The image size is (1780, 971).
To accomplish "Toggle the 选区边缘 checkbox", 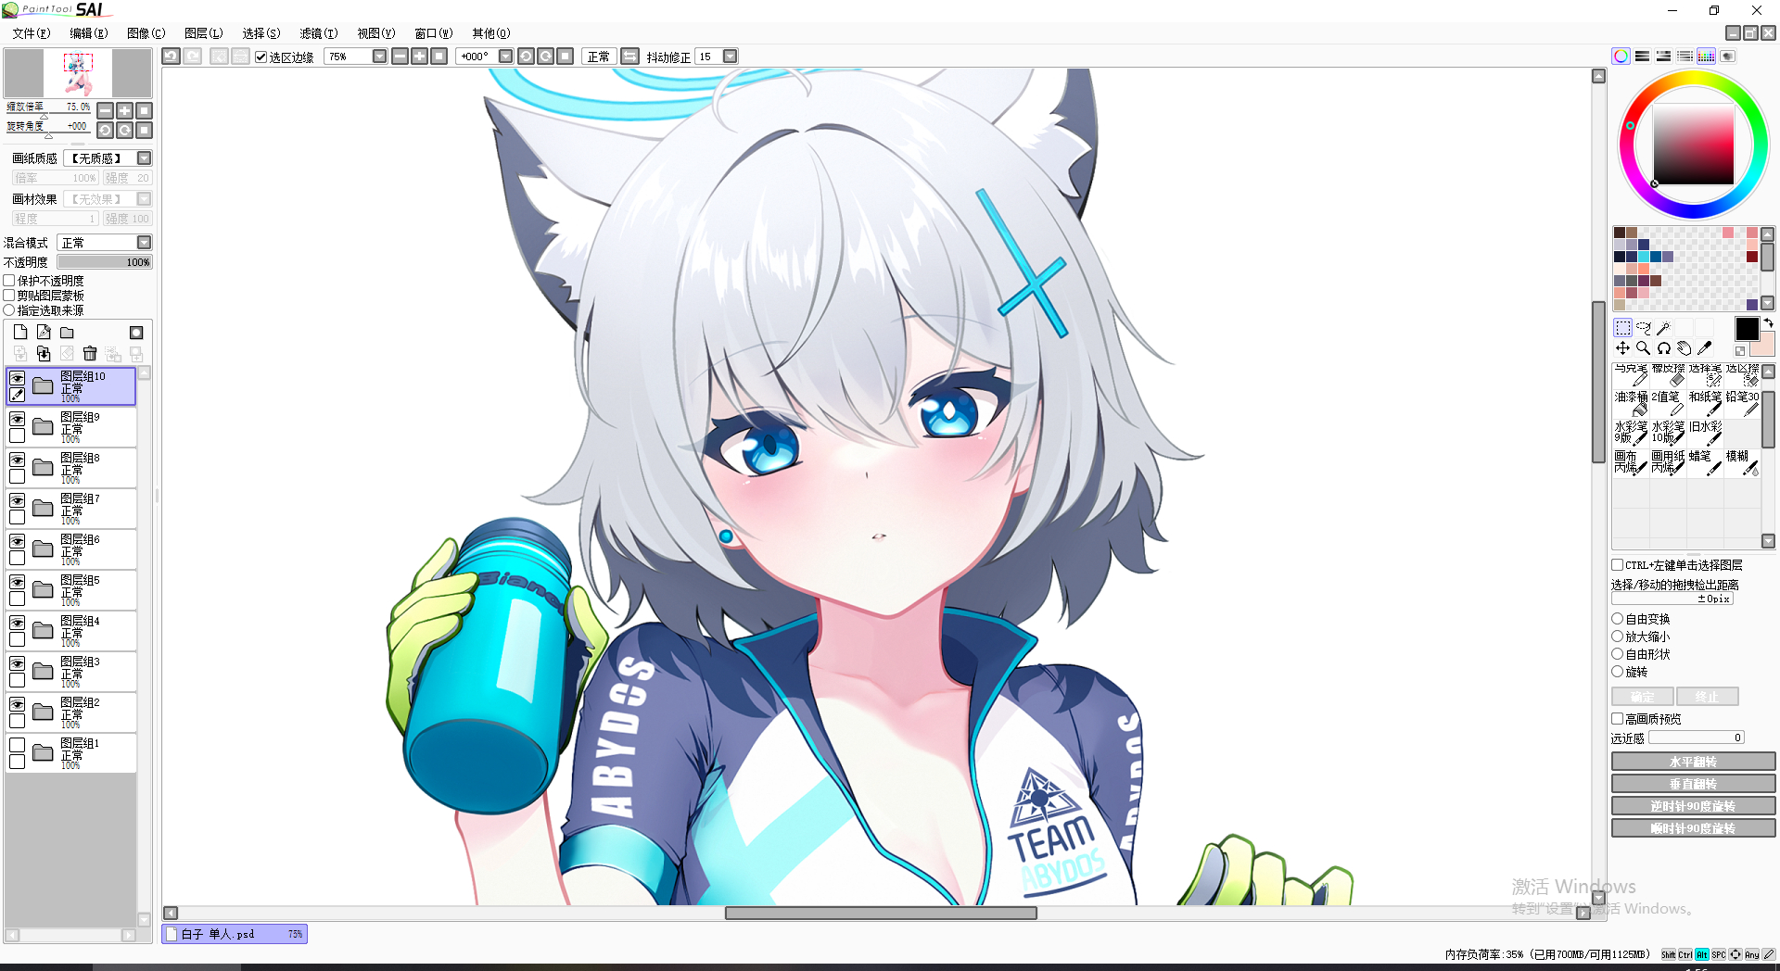I will coord(261,57).
